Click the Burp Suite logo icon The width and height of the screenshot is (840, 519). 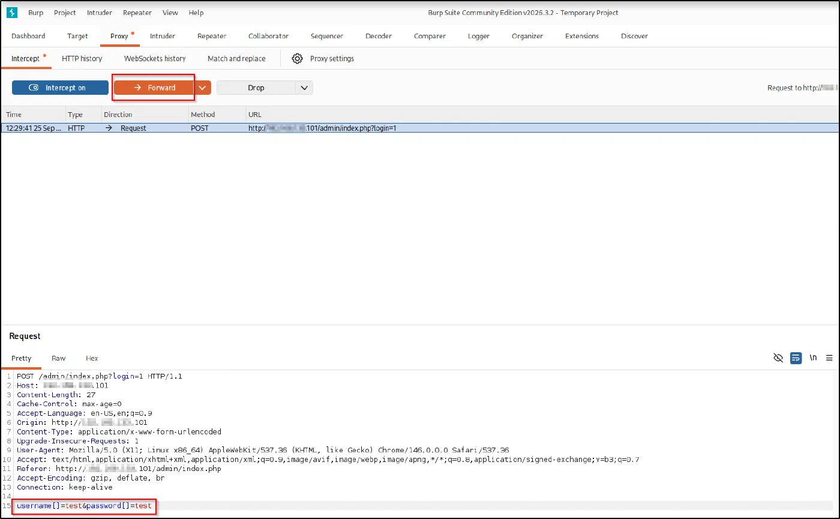tap(11, 13)
